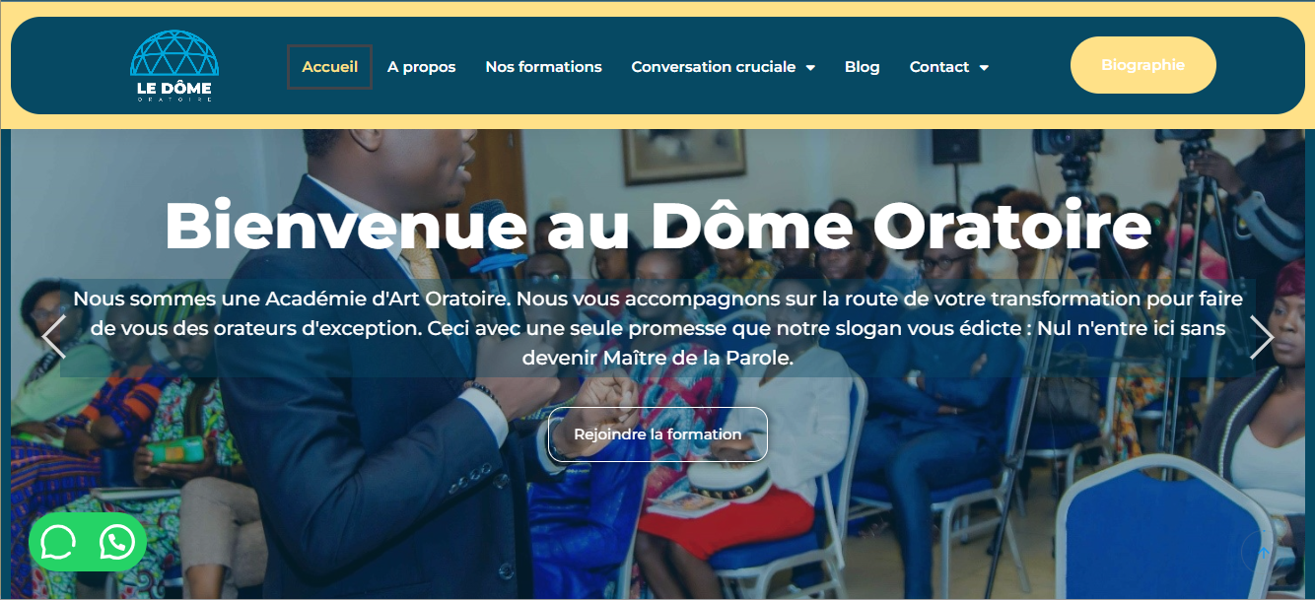The height and width of the screenshot is (600, 1315).
Task: Click the LE DÔME ORATOIRE logo text
Action: (x=174, y=91)
